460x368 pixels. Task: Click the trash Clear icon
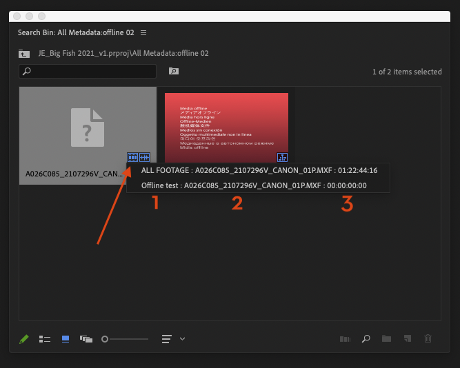pos(428,339)
